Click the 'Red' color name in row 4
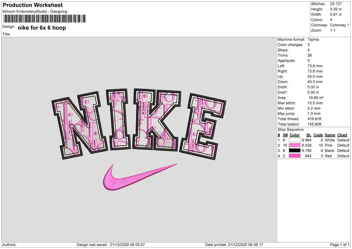 [328, 156]
